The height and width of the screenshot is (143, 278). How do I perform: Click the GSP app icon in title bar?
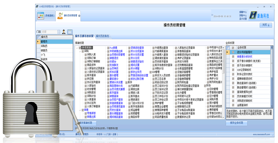coord(37,7)
